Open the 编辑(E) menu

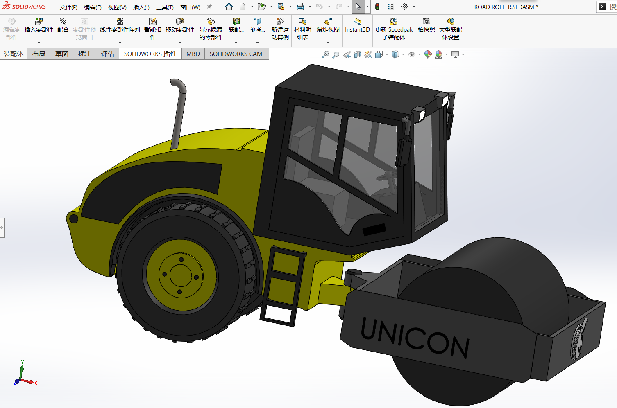(x=93, y=7)
